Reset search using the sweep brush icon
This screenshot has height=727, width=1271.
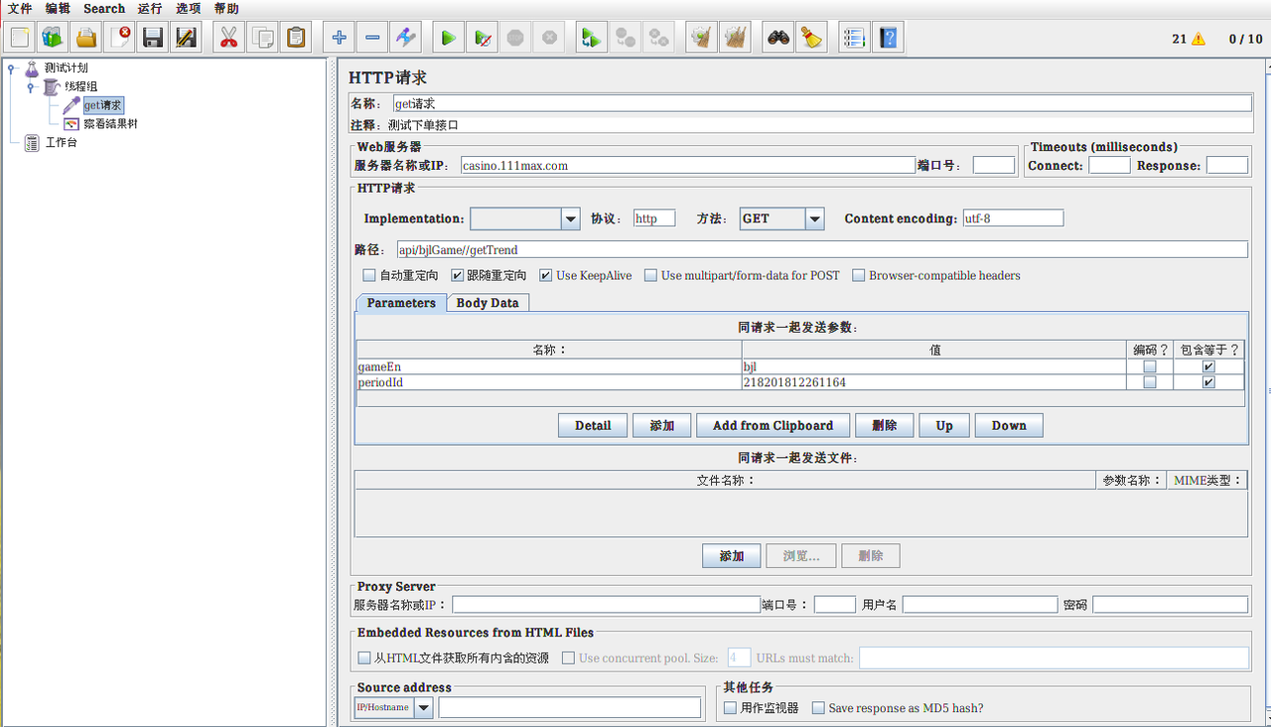click(811, 39)
